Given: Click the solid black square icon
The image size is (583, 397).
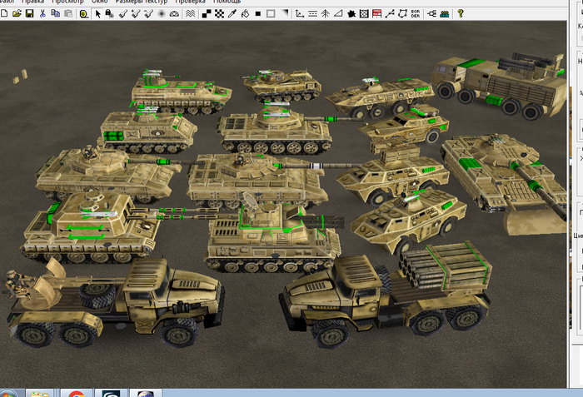Looking at the screenshot, I should click(x=258, y=14).
